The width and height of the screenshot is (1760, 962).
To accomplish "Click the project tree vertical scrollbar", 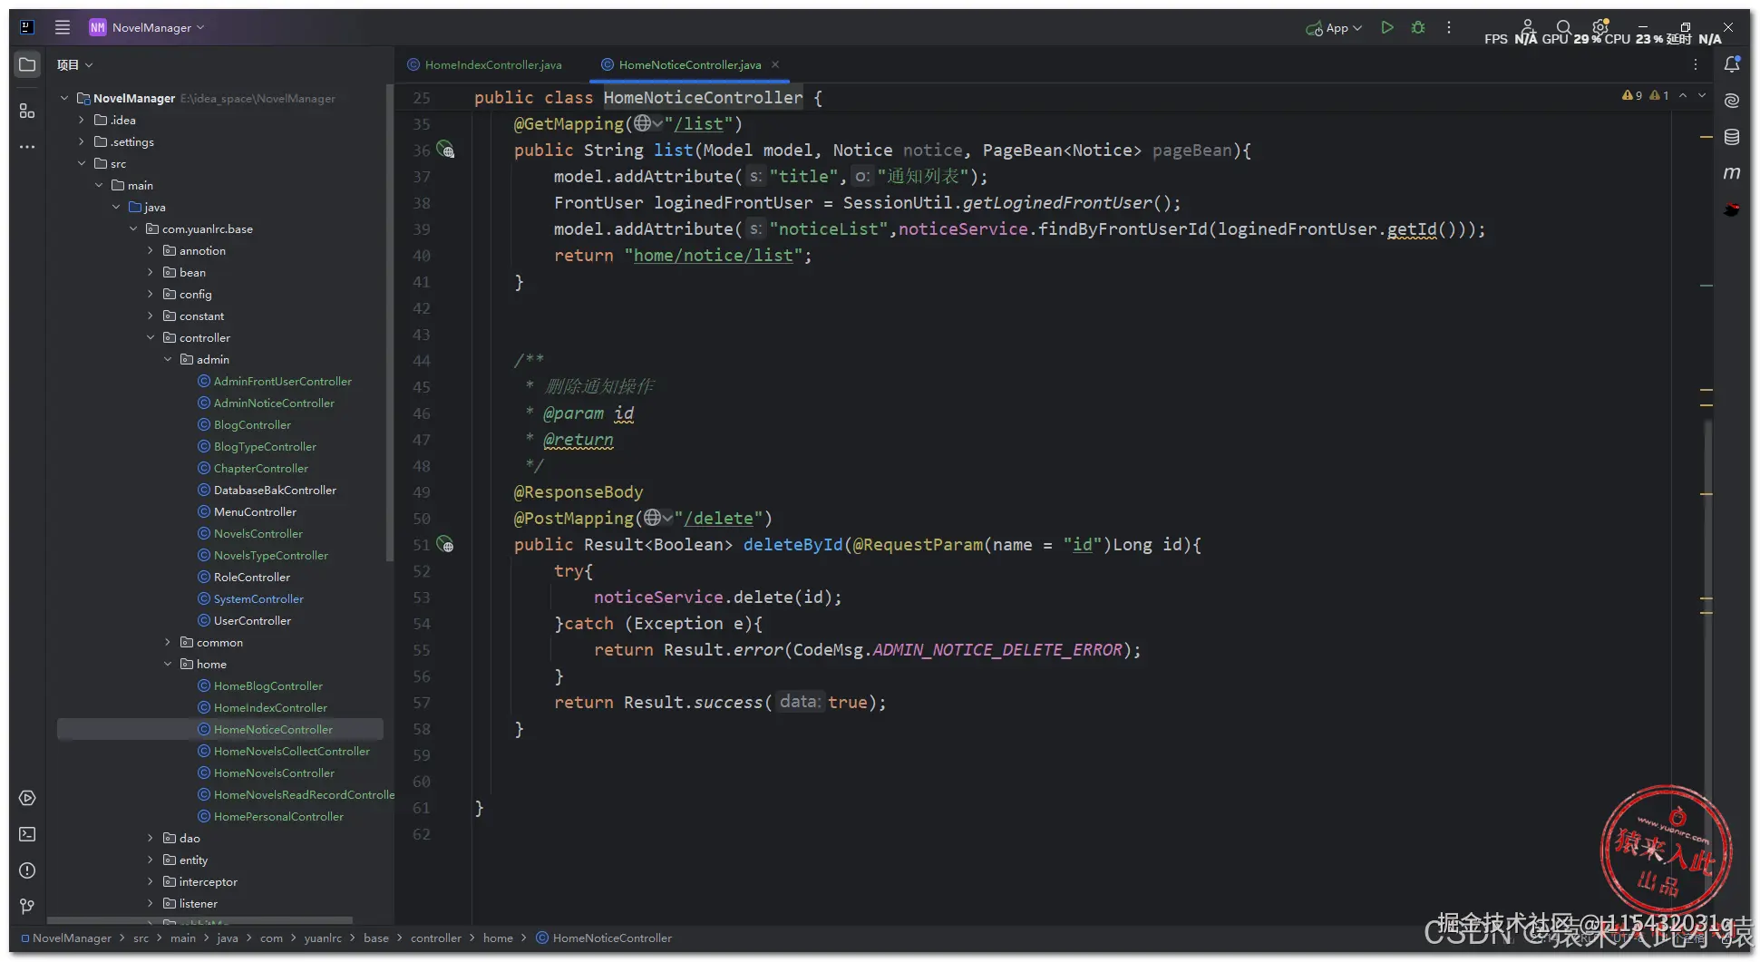I will (390, 323).
